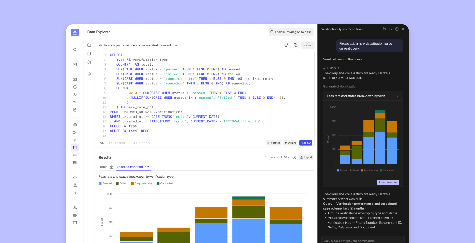Toggle the Failed legend swatch in Results chart
475x243 pixels.
click(x=117, y=183)
